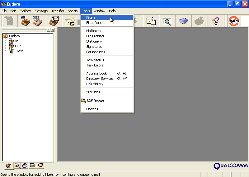The height and width of the screenshot is (177, 249).
Task: Select the Signatures tab icon at bottom
Action: (25, 166)
